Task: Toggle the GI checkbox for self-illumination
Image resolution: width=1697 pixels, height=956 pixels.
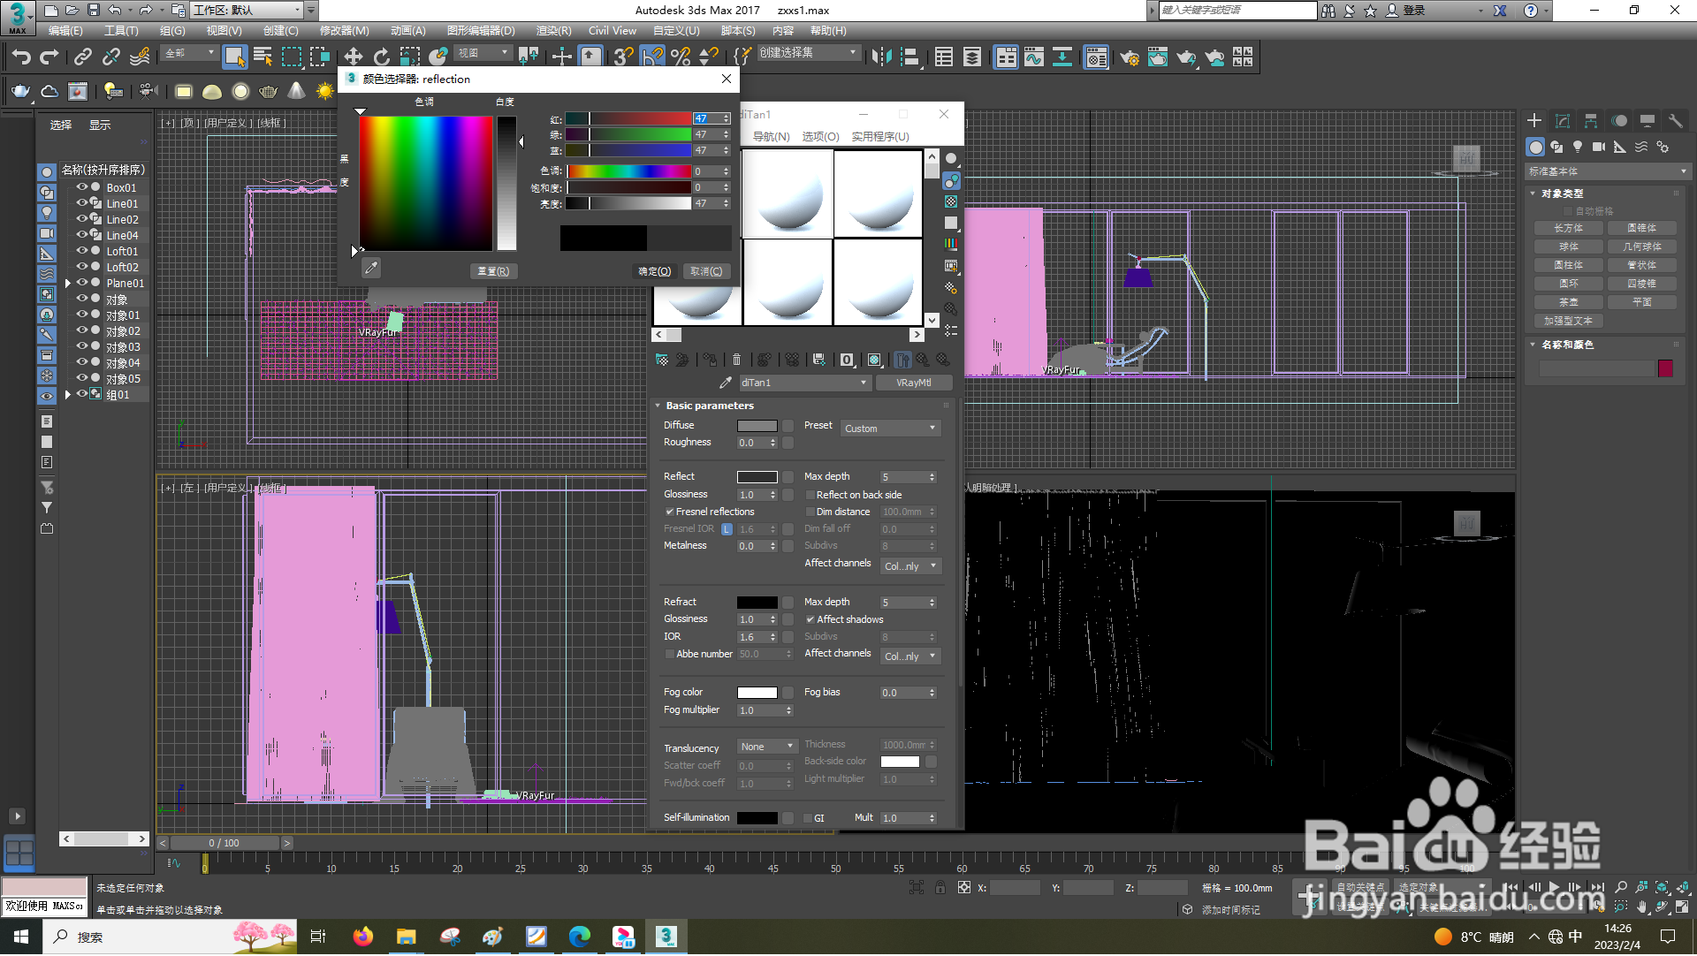Action: [x=808, y=818]
